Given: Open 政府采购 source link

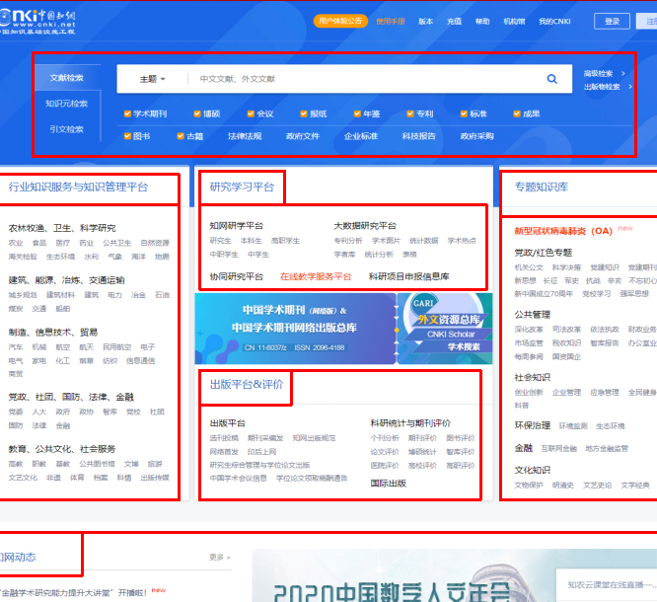Looking at the screenshot, I should coord(476,136).
